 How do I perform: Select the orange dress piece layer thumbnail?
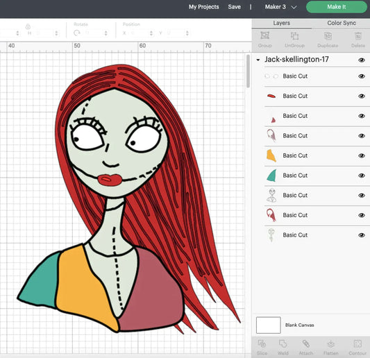(x=271, y=155)
